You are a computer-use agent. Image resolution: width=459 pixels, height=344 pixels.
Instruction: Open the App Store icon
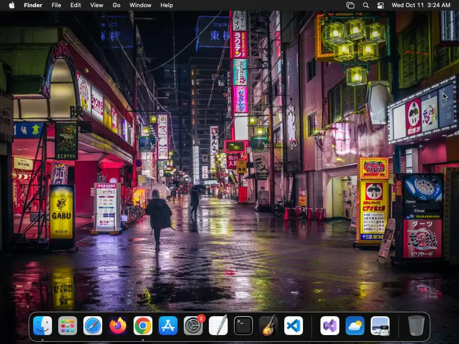[168, 326]
